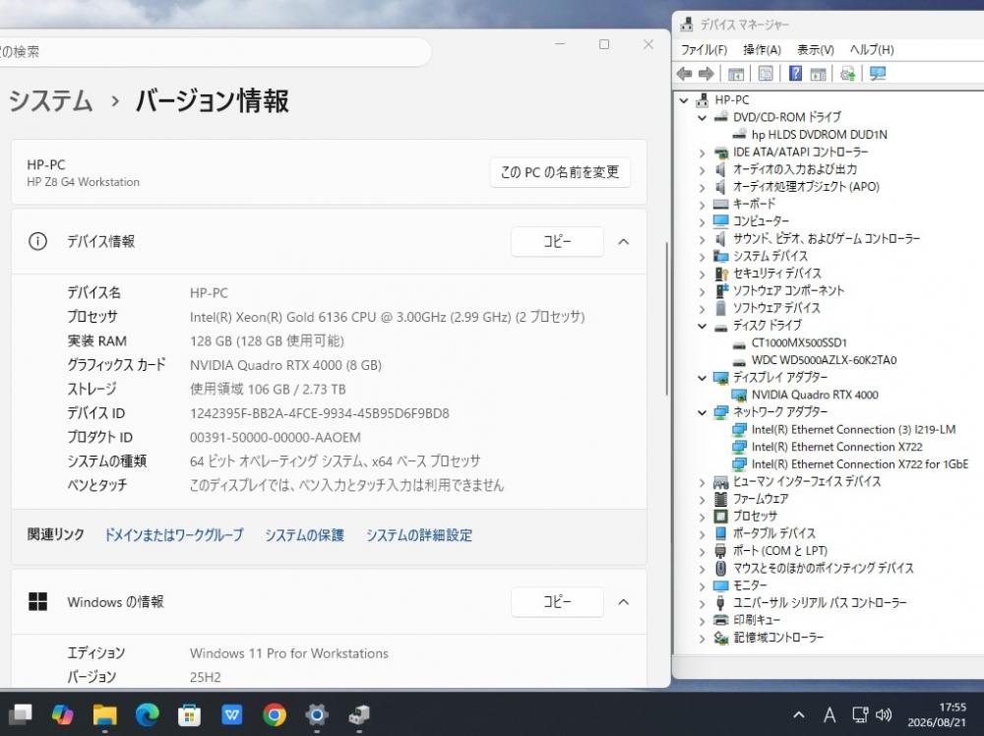The image size is (984, 736).
Task: Open File Explorer from the taskbar
Action: [105, 714]
